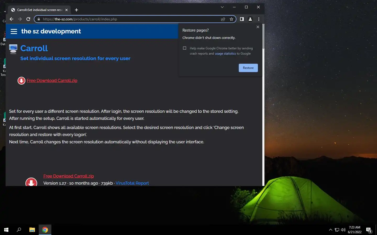377x235 pixels.
Task: Click 'Restore pages?' popup title
Action: pos(196,30)
